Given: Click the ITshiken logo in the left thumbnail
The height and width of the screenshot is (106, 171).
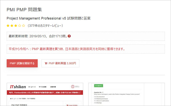Looking at the screenshot, I should point(18,87).
